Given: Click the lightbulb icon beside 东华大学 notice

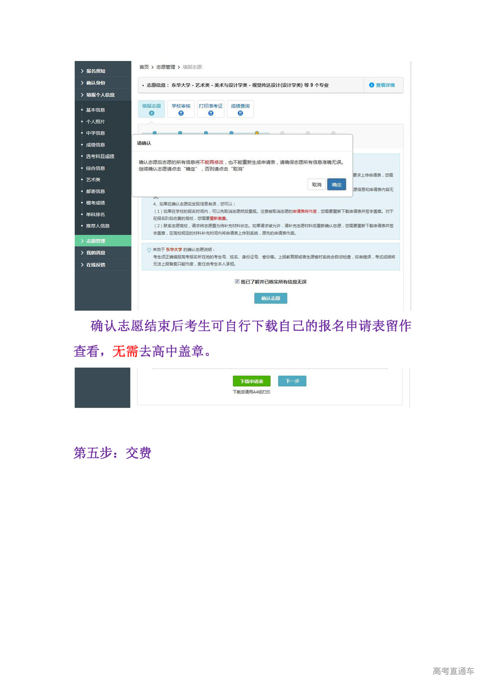Looking at the screenshot, I should (149, 250).
